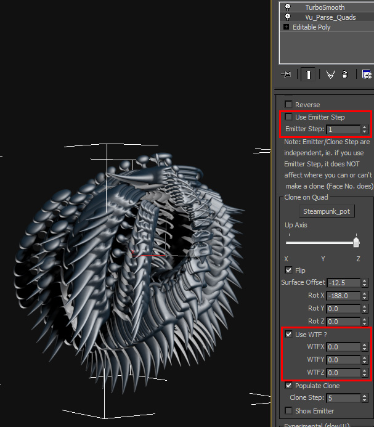Click the WTFY value field
This screenshot has width=374, height=427.
point(343,360)
